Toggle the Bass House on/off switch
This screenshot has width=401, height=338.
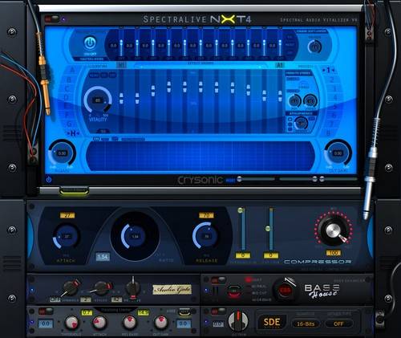tap(218, 280)
